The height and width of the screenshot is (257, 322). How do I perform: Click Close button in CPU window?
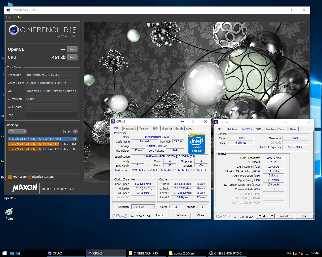200,215
